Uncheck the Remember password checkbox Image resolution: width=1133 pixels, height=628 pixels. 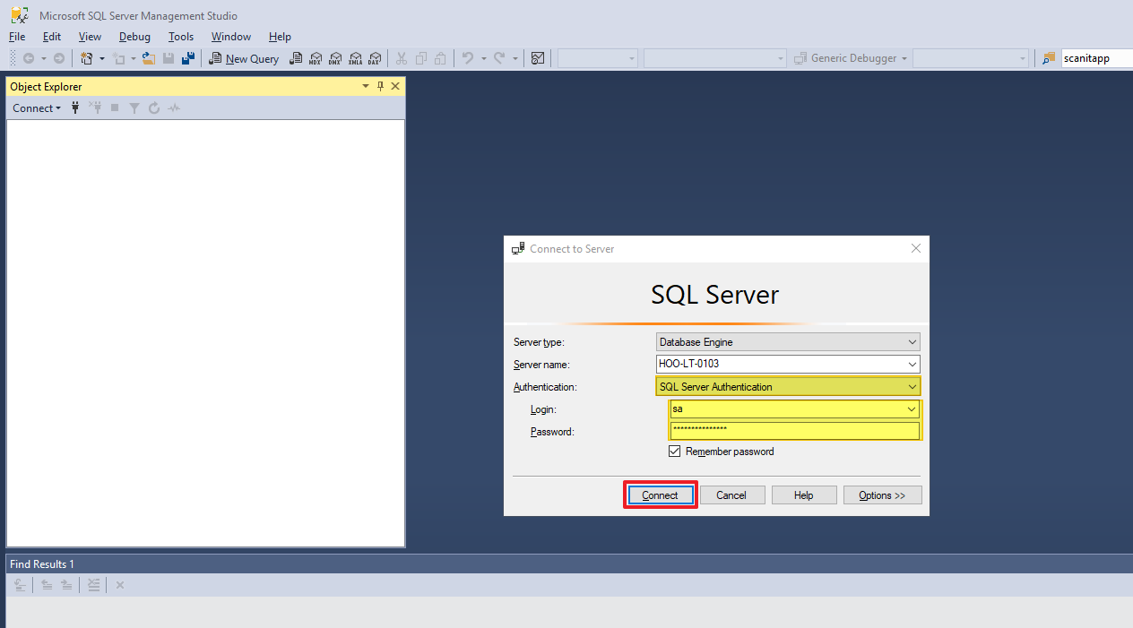pyautogui.click(x=675, y=452)
